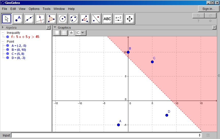Click the Sign in... button
This screenshot has width=220, height=139.
tap(209, 9)
